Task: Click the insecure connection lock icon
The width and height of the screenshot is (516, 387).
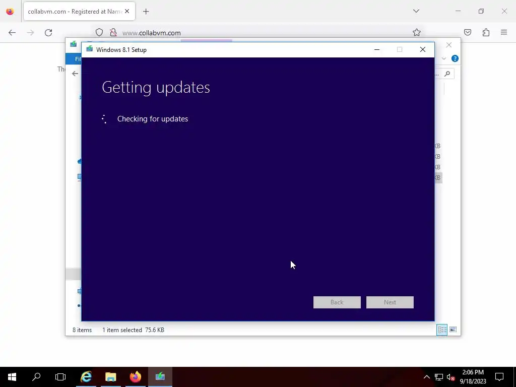Action: pos(113,32)
